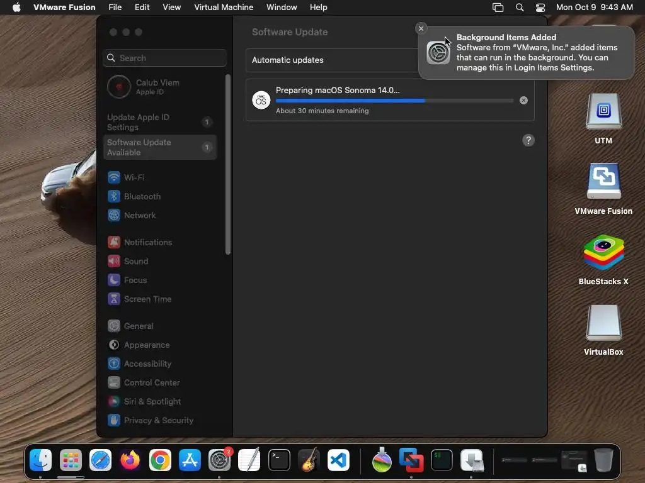The image size is (645, 483).
Task: Open the Background Items Added notification
Action: 526,53
